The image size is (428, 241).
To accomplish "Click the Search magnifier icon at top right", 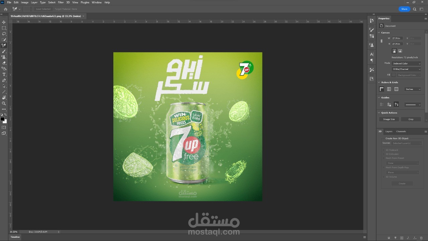I will coord(415,9).
